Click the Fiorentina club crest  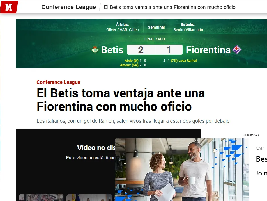pyautogui.click(x=237, y=50)
